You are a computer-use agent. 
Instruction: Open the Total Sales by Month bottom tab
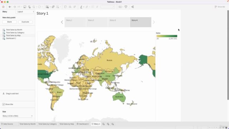coord(28,124)
